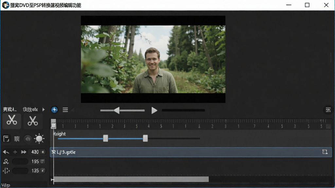Click the app logo in the title bar
The image size is (335, 188).
pos(5,5)
